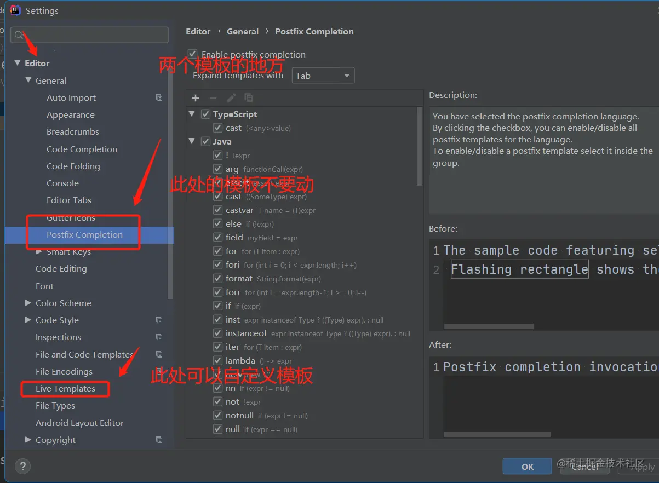
Task: Select the cast (<any>value) TypeScript row
Action: [x=304, y=128]
